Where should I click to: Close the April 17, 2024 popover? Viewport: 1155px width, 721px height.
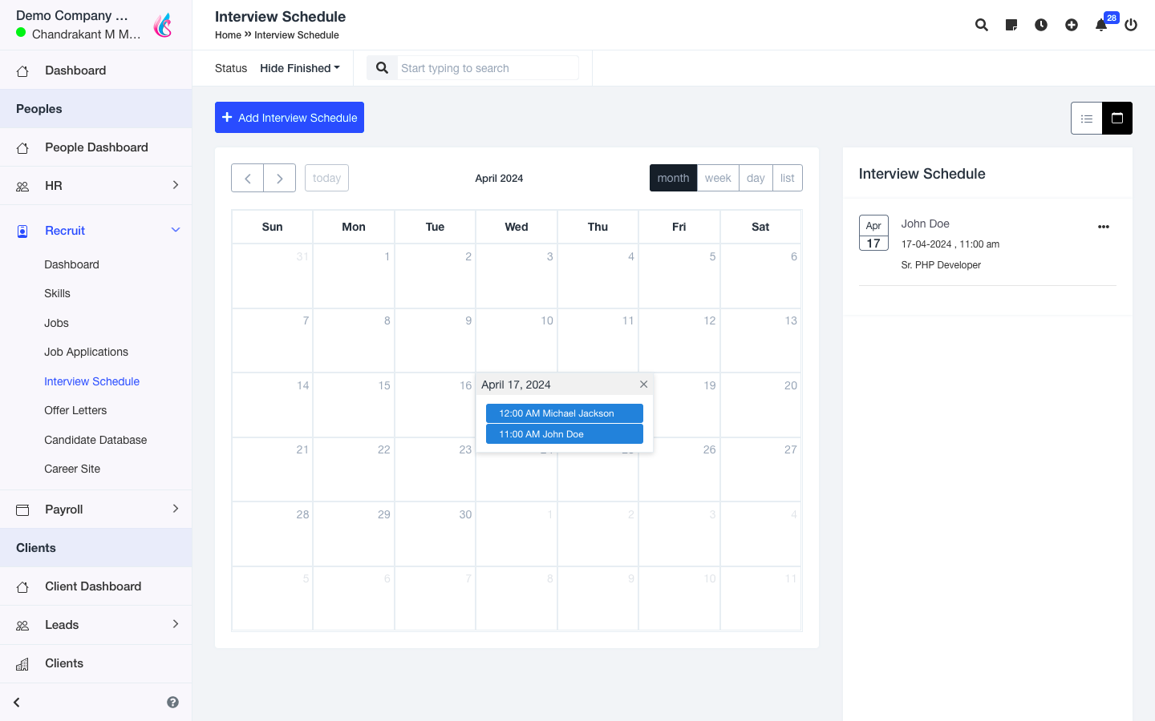643,385
